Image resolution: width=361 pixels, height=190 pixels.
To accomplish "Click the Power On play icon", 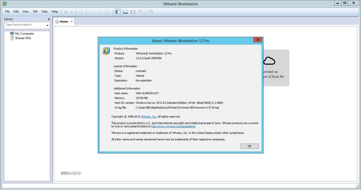I will click(66, 12).
